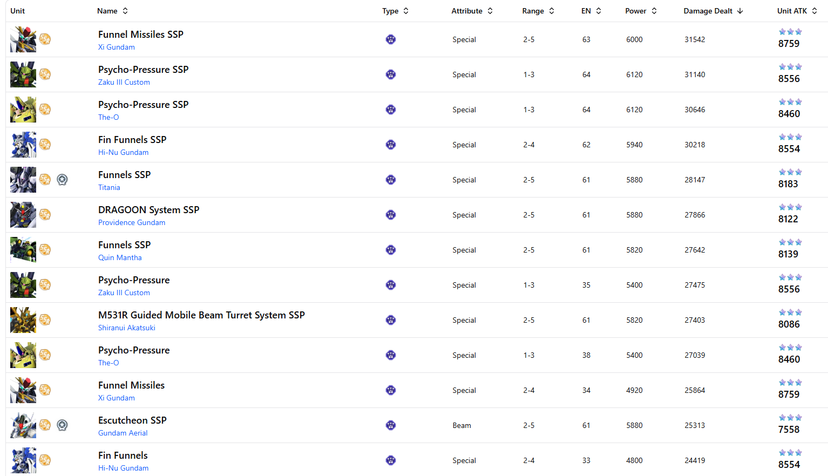Click the orange rarity badge next to Shiranui Akatsuki
The image size is (828, 476).
click(x=45, y=320)
